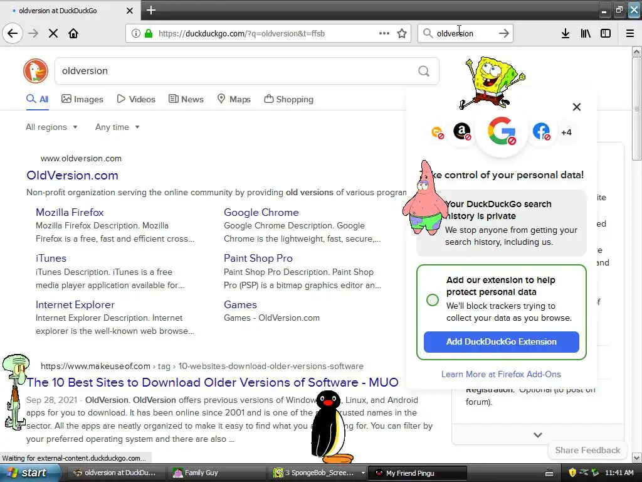Screen dimensions: 642x482
Task: Go to the browser home page icon
Action: click(73, 33)
